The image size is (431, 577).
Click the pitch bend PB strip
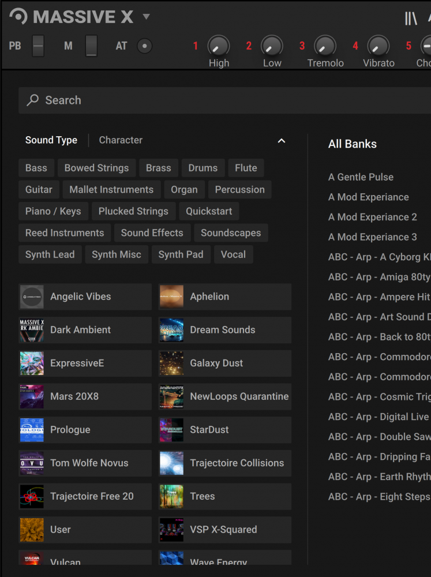click(38, 46)
